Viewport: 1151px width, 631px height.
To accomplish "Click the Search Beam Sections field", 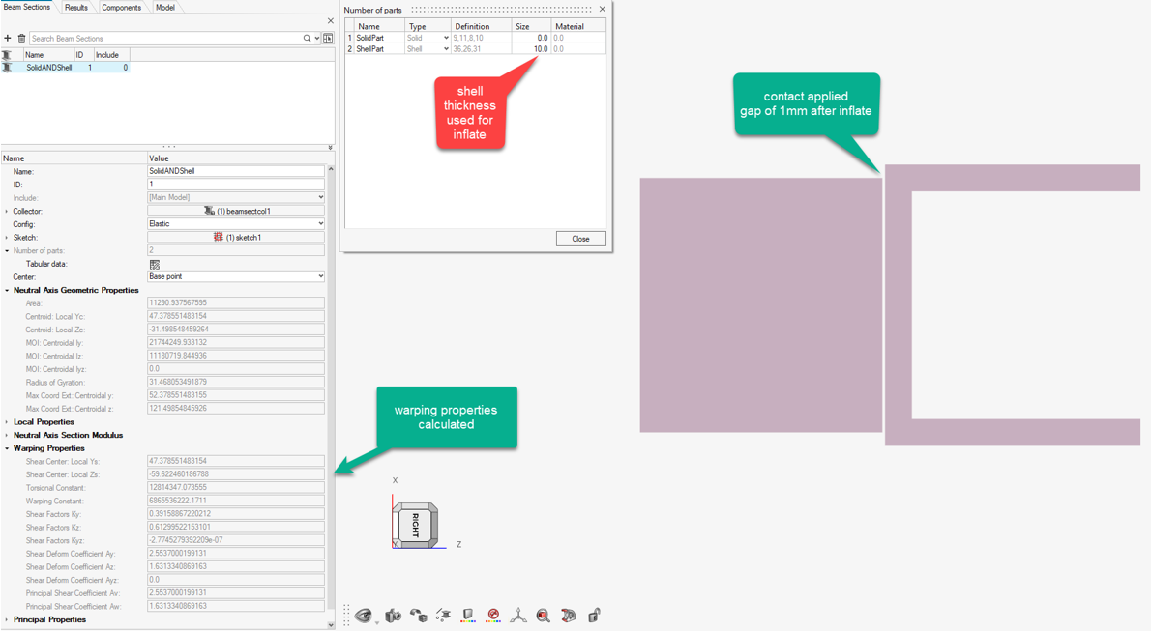I will [x=164, y=39].
